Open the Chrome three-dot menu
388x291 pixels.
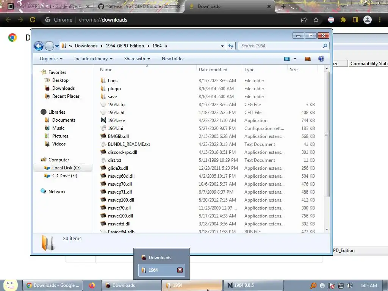[380, 20]
